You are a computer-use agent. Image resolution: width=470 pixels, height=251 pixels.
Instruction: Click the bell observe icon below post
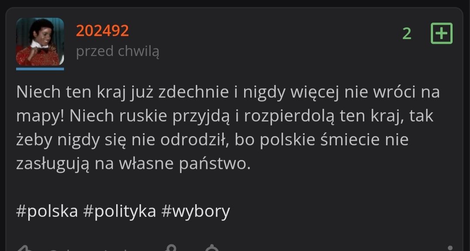(x=212, y=248)
